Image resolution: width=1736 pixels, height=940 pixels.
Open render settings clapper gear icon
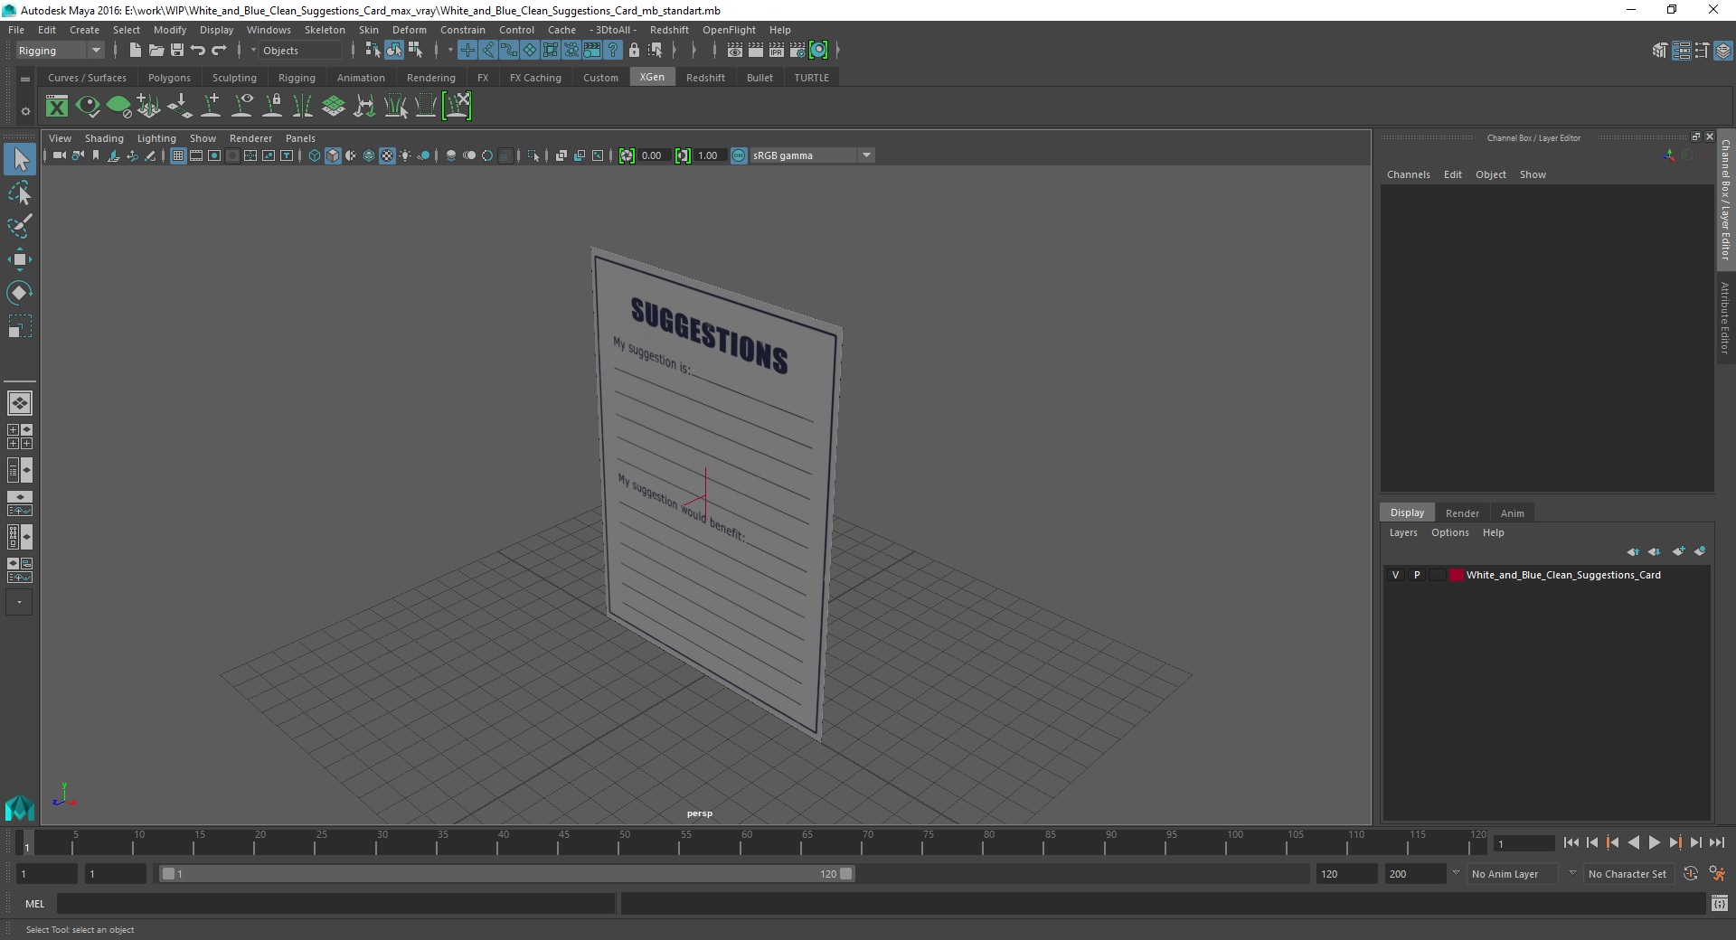click(797, 51)
